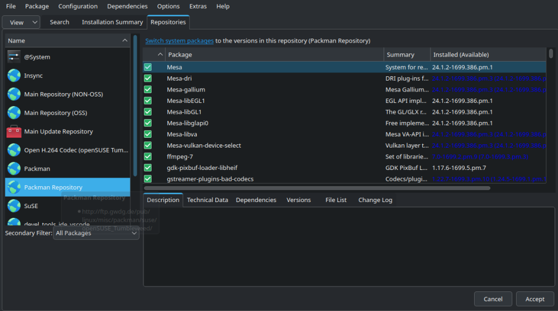Screen dimensions: 558x311
Task: Click the Cancel button
Action: click(493, 299)
